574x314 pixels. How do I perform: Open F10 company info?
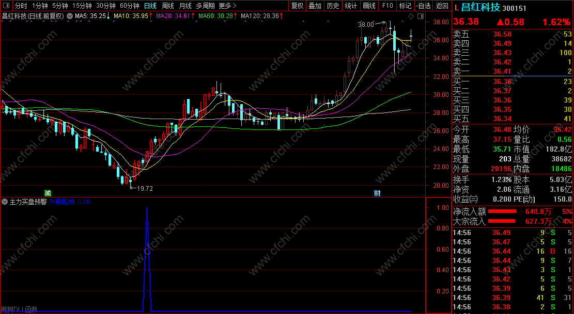click(x=387, y=6)
